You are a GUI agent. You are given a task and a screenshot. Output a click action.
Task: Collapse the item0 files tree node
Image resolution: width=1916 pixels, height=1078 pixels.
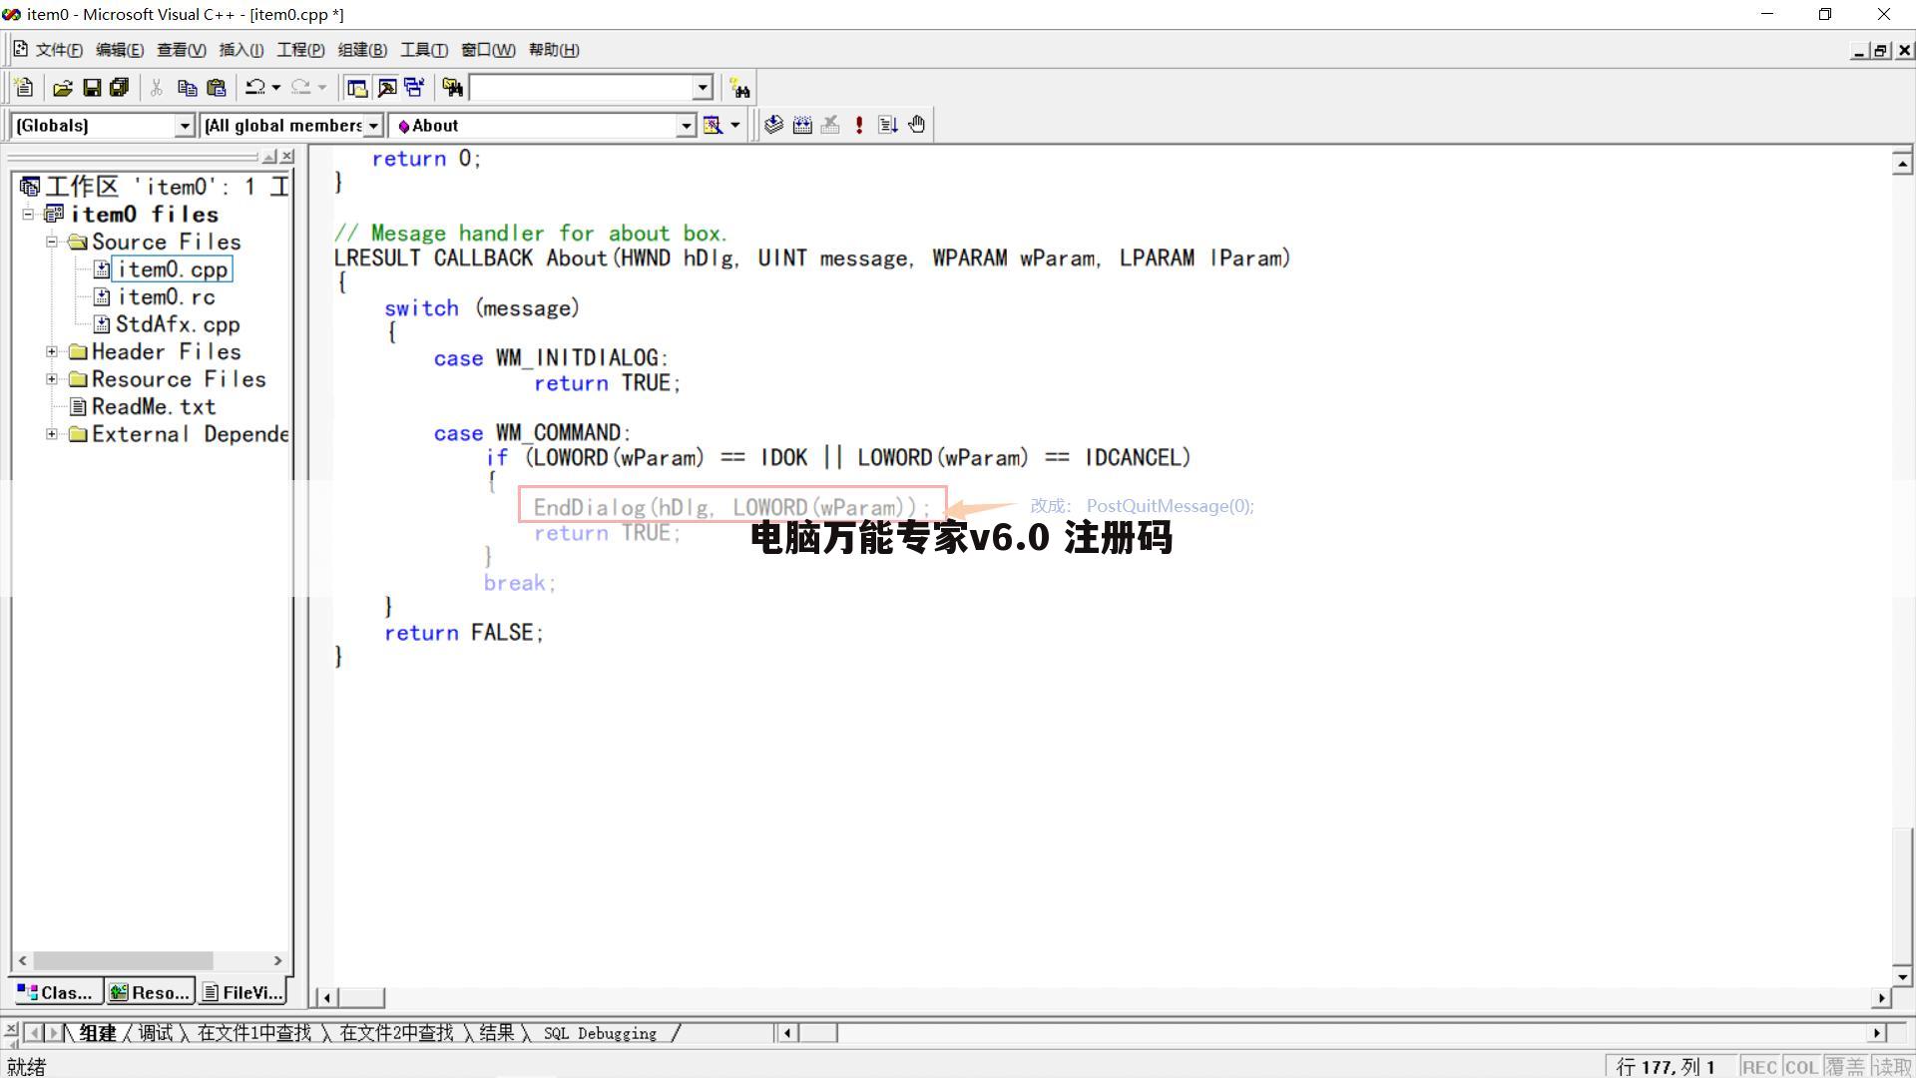pos(28,214)
